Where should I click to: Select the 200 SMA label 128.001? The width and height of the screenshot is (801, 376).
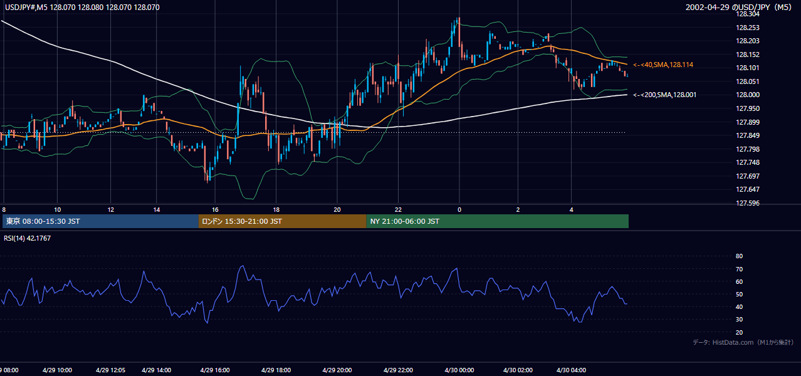click(x=664, y=95)
